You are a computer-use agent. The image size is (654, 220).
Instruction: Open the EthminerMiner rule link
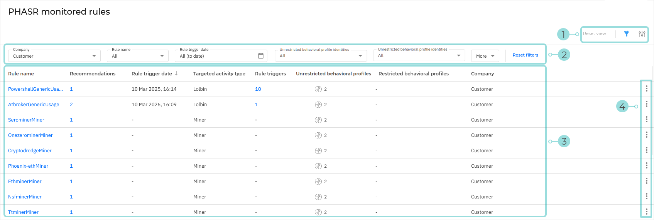click(x=25, y=181)
